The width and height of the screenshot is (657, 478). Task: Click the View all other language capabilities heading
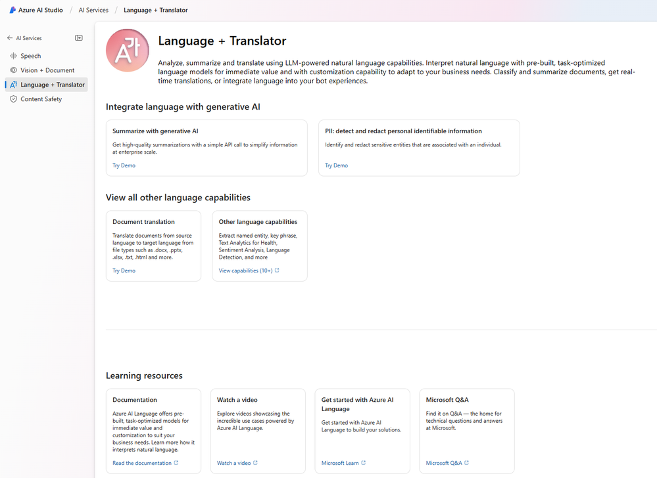pos(178,198)
